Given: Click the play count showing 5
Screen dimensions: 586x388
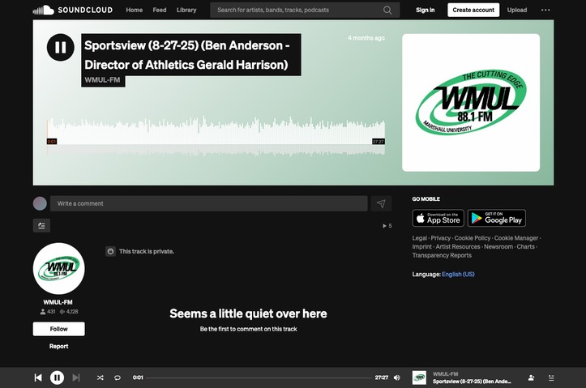Looking at the screenshot, I should pos(387,225).
